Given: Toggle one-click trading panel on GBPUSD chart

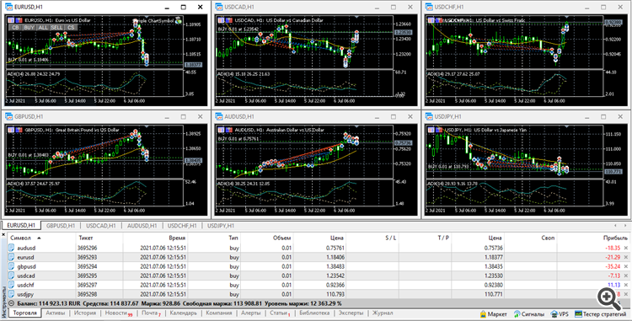Looking at the screenshot, I should pos(19,130).
